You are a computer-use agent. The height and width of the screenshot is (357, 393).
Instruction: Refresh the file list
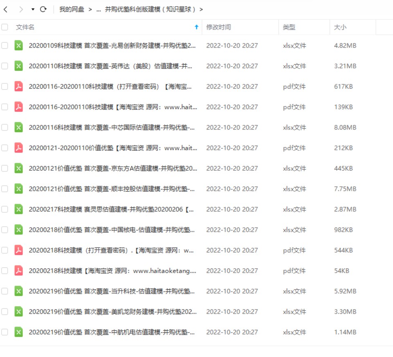tap(43, 9)
